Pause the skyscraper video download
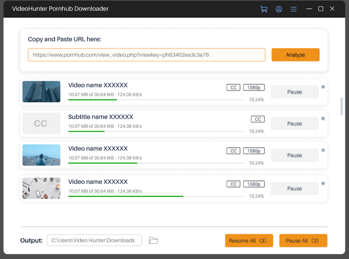 coord(295,92)
